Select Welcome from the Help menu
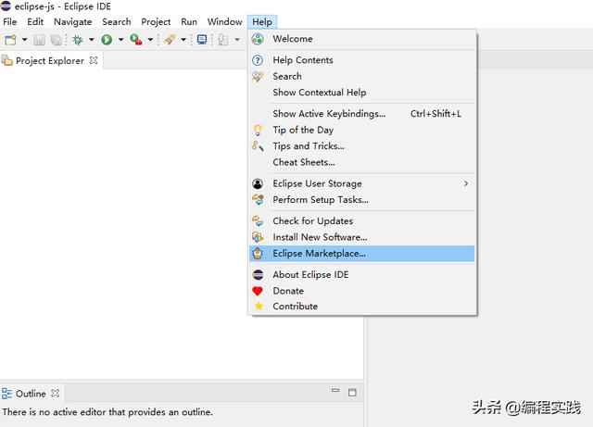This screenshot has width=593, height=427. [362, 39]
